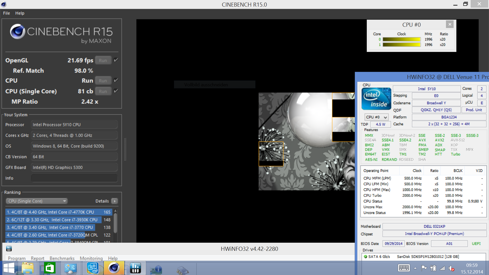Image resolution: width=489 pixels, height=275 pixels.
Task: Uncheck the CPU Single Core checkbox
Action: (116, 91)
